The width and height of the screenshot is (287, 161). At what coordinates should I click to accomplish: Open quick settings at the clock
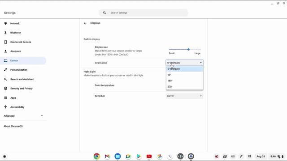click(277, 157)
